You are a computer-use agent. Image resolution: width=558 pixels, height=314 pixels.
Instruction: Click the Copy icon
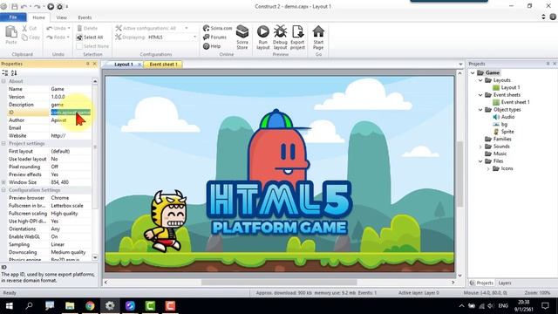[x=24, y=37]
